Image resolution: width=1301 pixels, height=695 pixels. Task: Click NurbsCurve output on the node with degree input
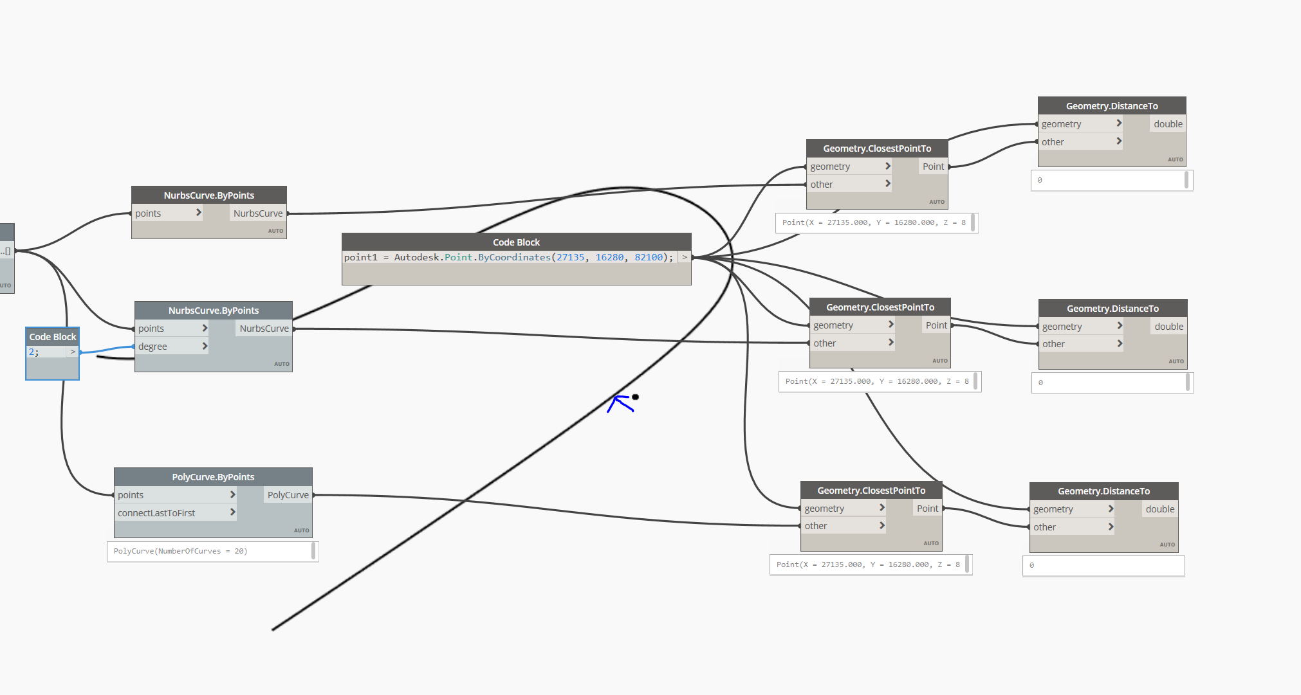tap(264, 329)
